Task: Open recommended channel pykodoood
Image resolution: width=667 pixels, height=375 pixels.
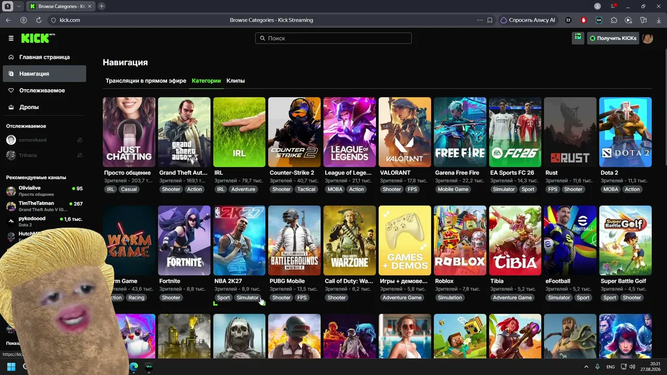Action: point(44,221)
